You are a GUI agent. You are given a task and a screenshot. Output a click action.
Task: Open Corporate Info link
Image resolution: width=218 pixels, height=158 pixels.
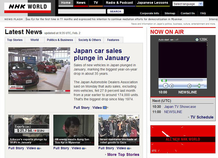click(150, 13)
